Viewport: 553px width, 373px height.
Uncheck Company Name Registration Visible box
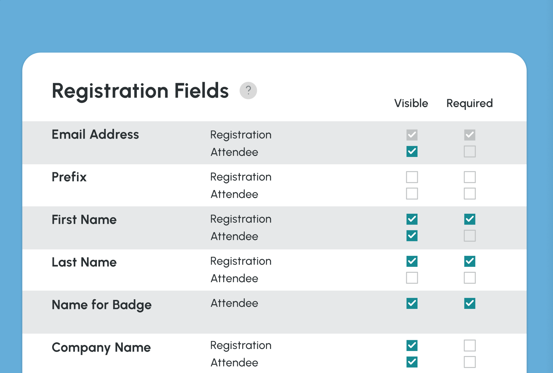[x=412, y=346]
